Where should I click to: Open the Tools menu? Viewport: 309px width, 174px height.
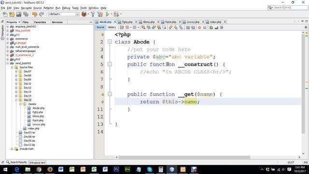[84, 8]
